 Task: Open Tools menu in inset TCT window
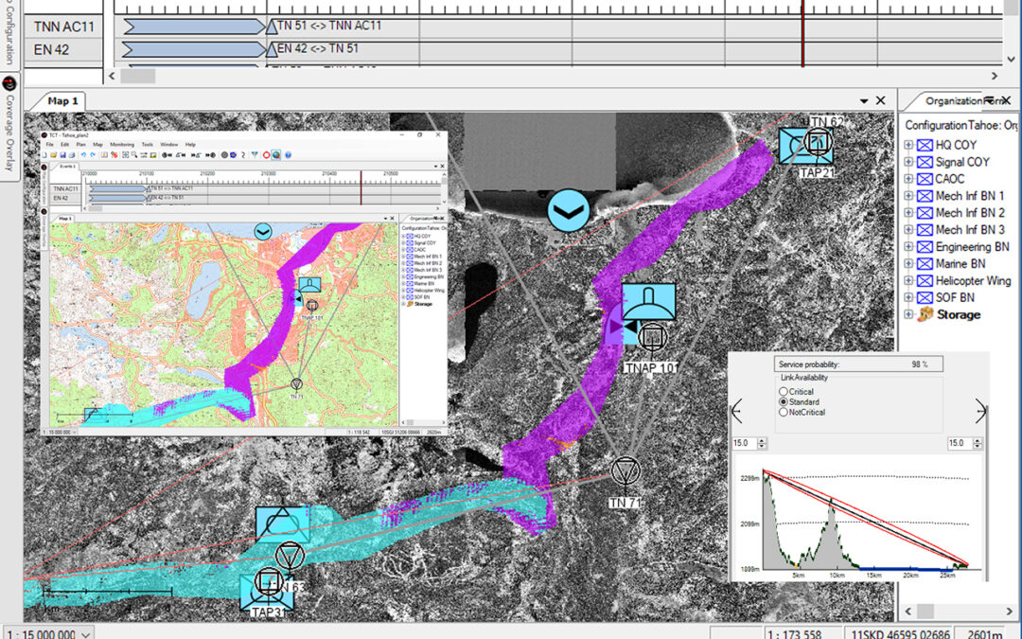148,145
